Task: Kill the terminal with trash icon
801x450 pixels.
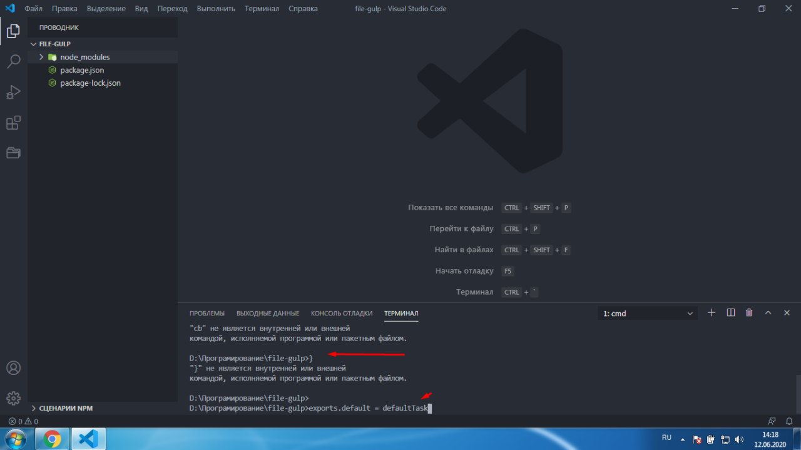Action: (x=749, y=313)
